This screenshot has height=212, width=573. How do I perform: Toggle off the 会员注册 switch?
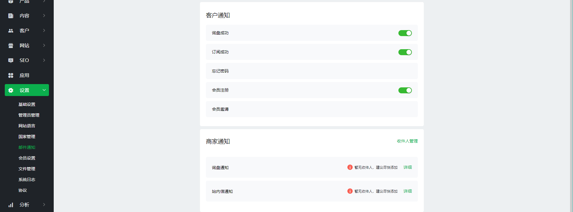(405, 90)
